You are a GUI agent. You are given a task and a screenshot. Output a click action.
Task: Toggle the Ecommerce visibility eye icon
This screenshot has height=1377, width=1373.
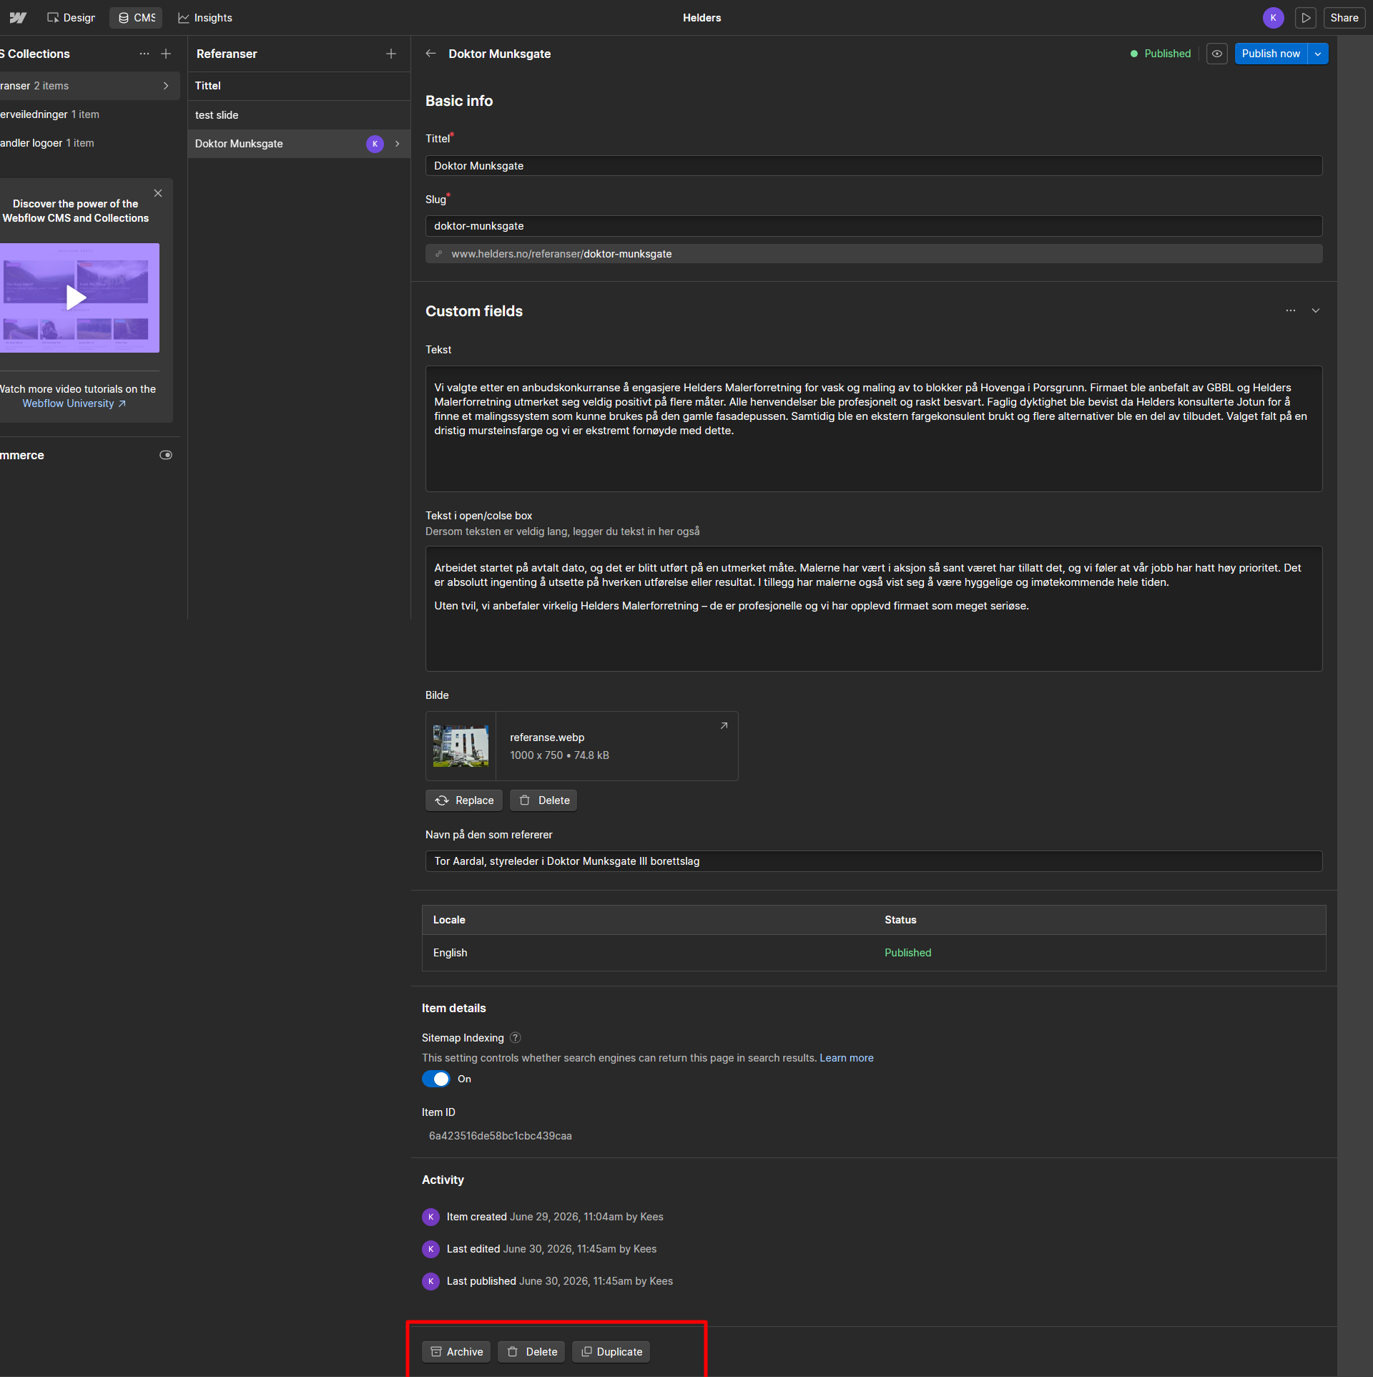click(166, 455)
